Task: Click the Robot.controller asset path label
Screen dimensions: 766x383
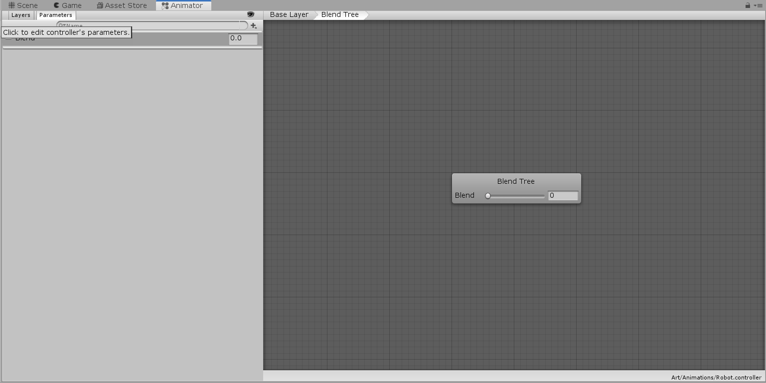Action: 716,378
